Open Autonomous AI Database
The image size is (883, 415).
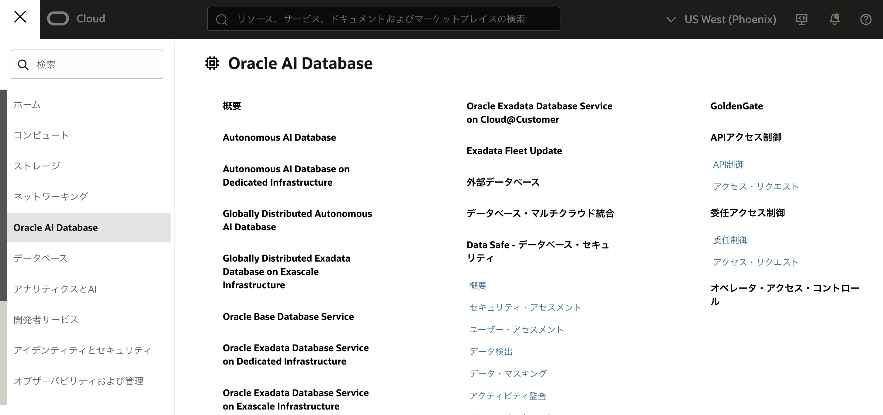pyautogui.click(x=279, y=137)
